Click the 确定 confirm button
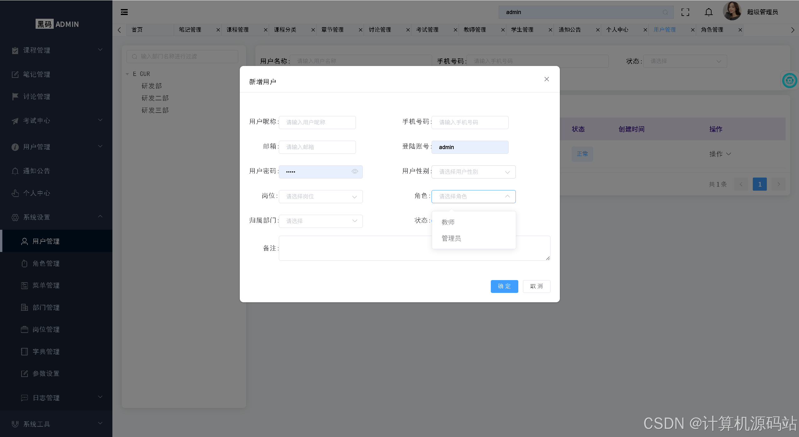The width and height of the screenshot is (799, 437). coord(504,286)
